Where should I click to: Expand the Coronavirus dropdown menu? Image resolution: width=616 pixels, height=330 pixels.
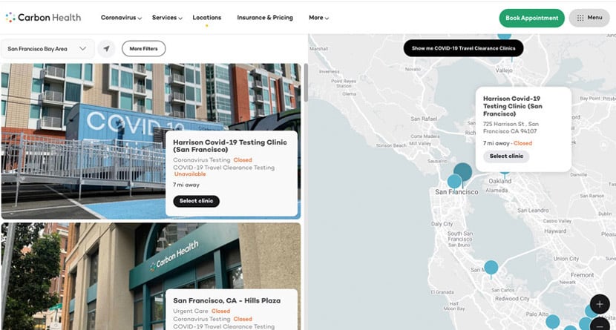121,18
